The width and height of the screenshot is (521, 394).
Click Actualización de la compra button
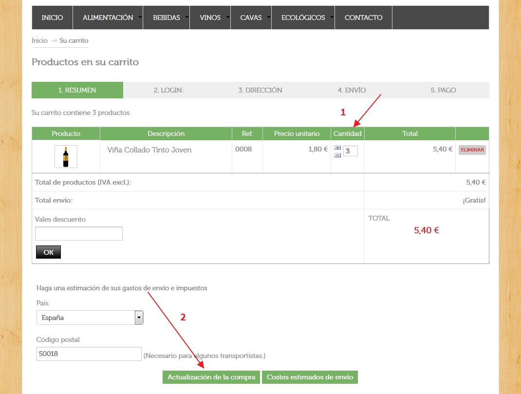211,377
